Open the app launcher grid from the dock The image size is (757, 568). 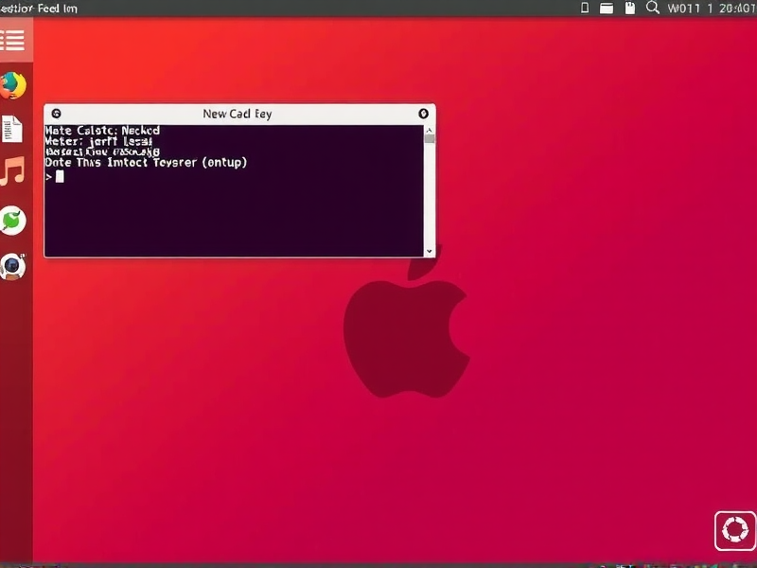13,41
